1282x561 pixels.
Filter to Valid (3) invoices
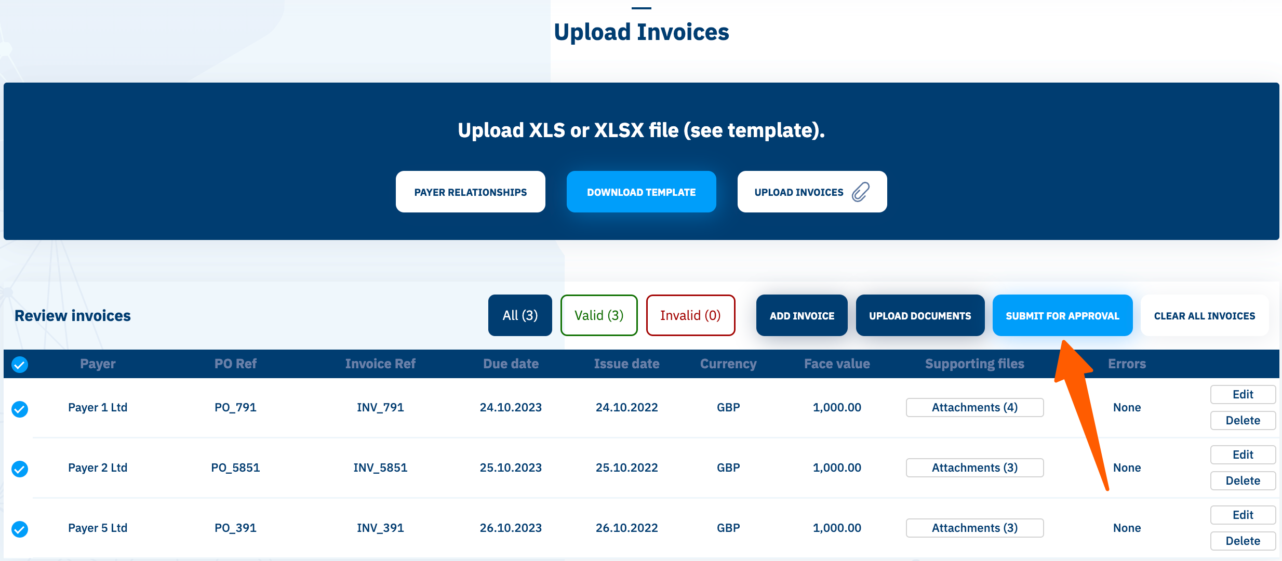599,315
